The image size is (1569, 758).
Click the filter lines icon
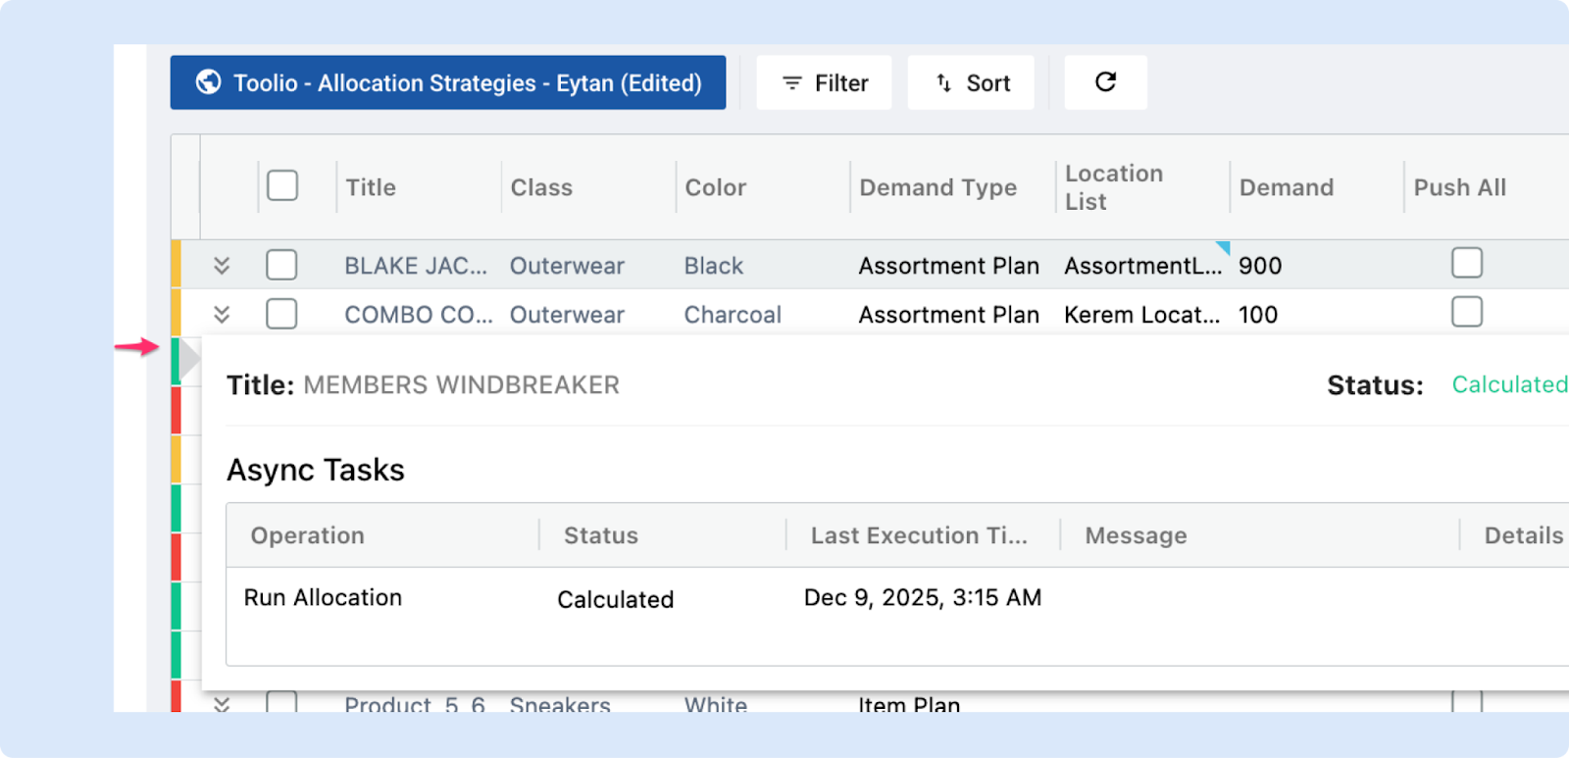792,83
